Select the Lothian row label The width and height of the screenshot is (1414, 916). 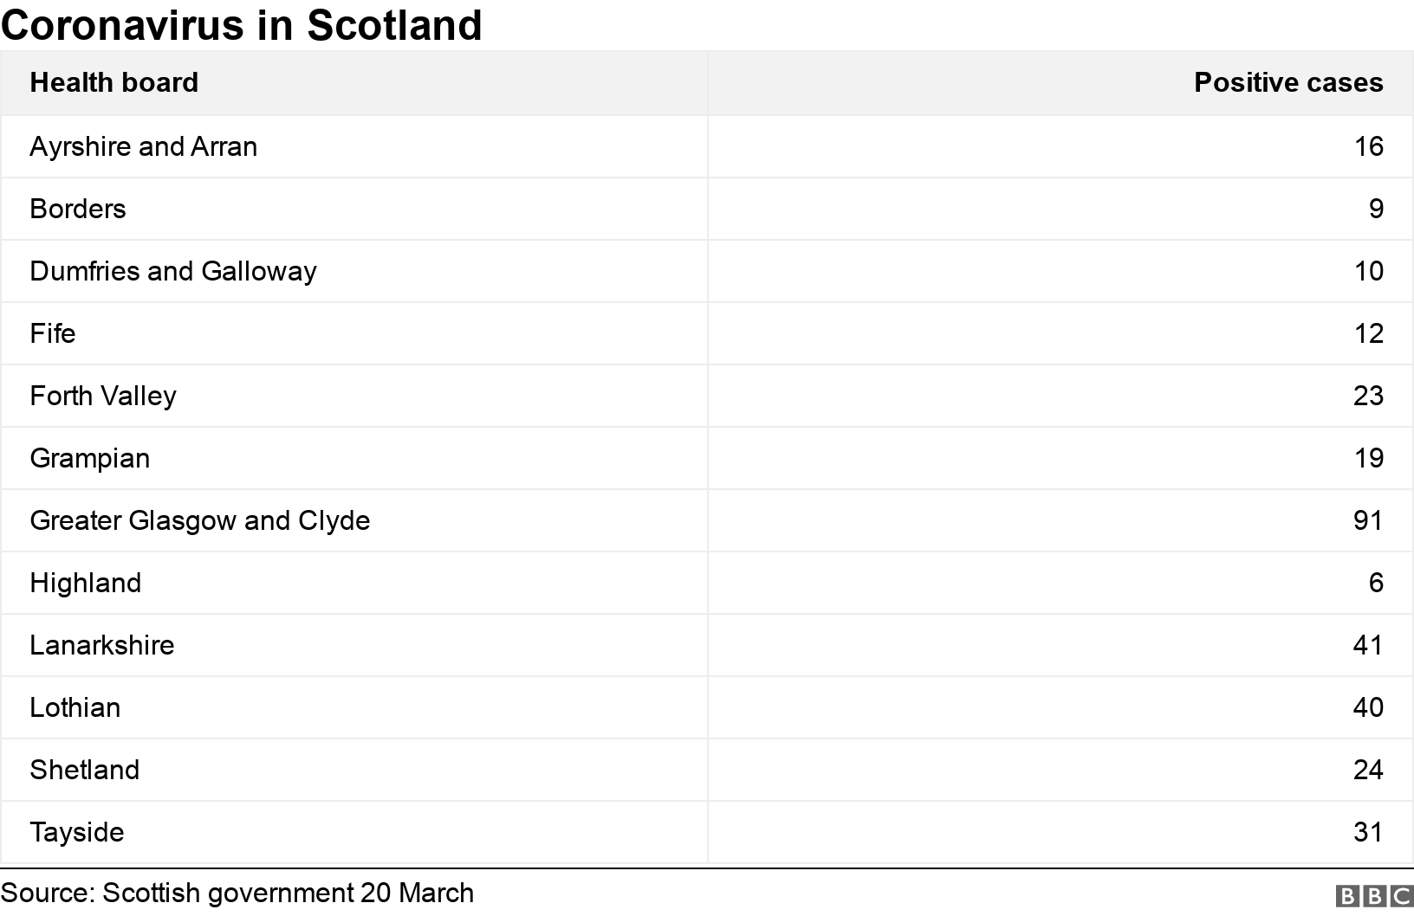click(75, 707)
